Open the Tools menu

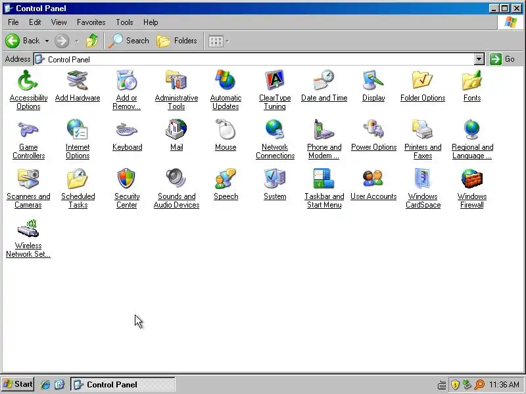tap(124, 22)
